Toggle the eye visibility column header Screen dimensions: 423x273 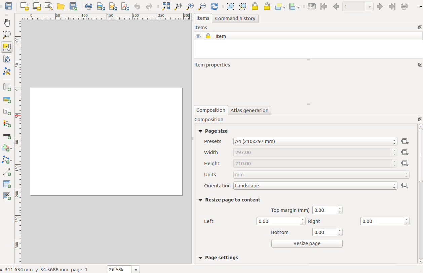198,36
